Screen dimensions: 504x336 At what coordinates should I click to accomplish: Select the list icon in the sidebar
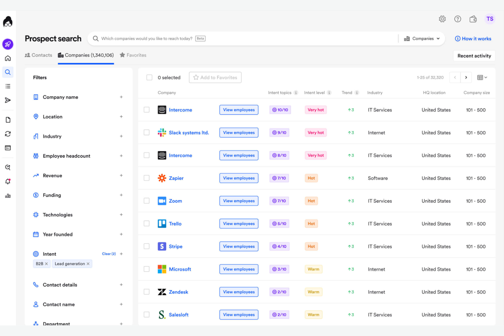pyautogui.click(x=7, y=86)
